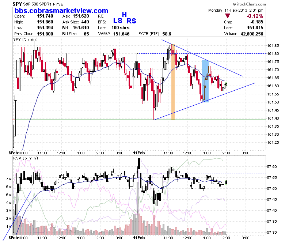Click the Volume value 42,608,256
This screenshot has width=285, height=241.
252,34
